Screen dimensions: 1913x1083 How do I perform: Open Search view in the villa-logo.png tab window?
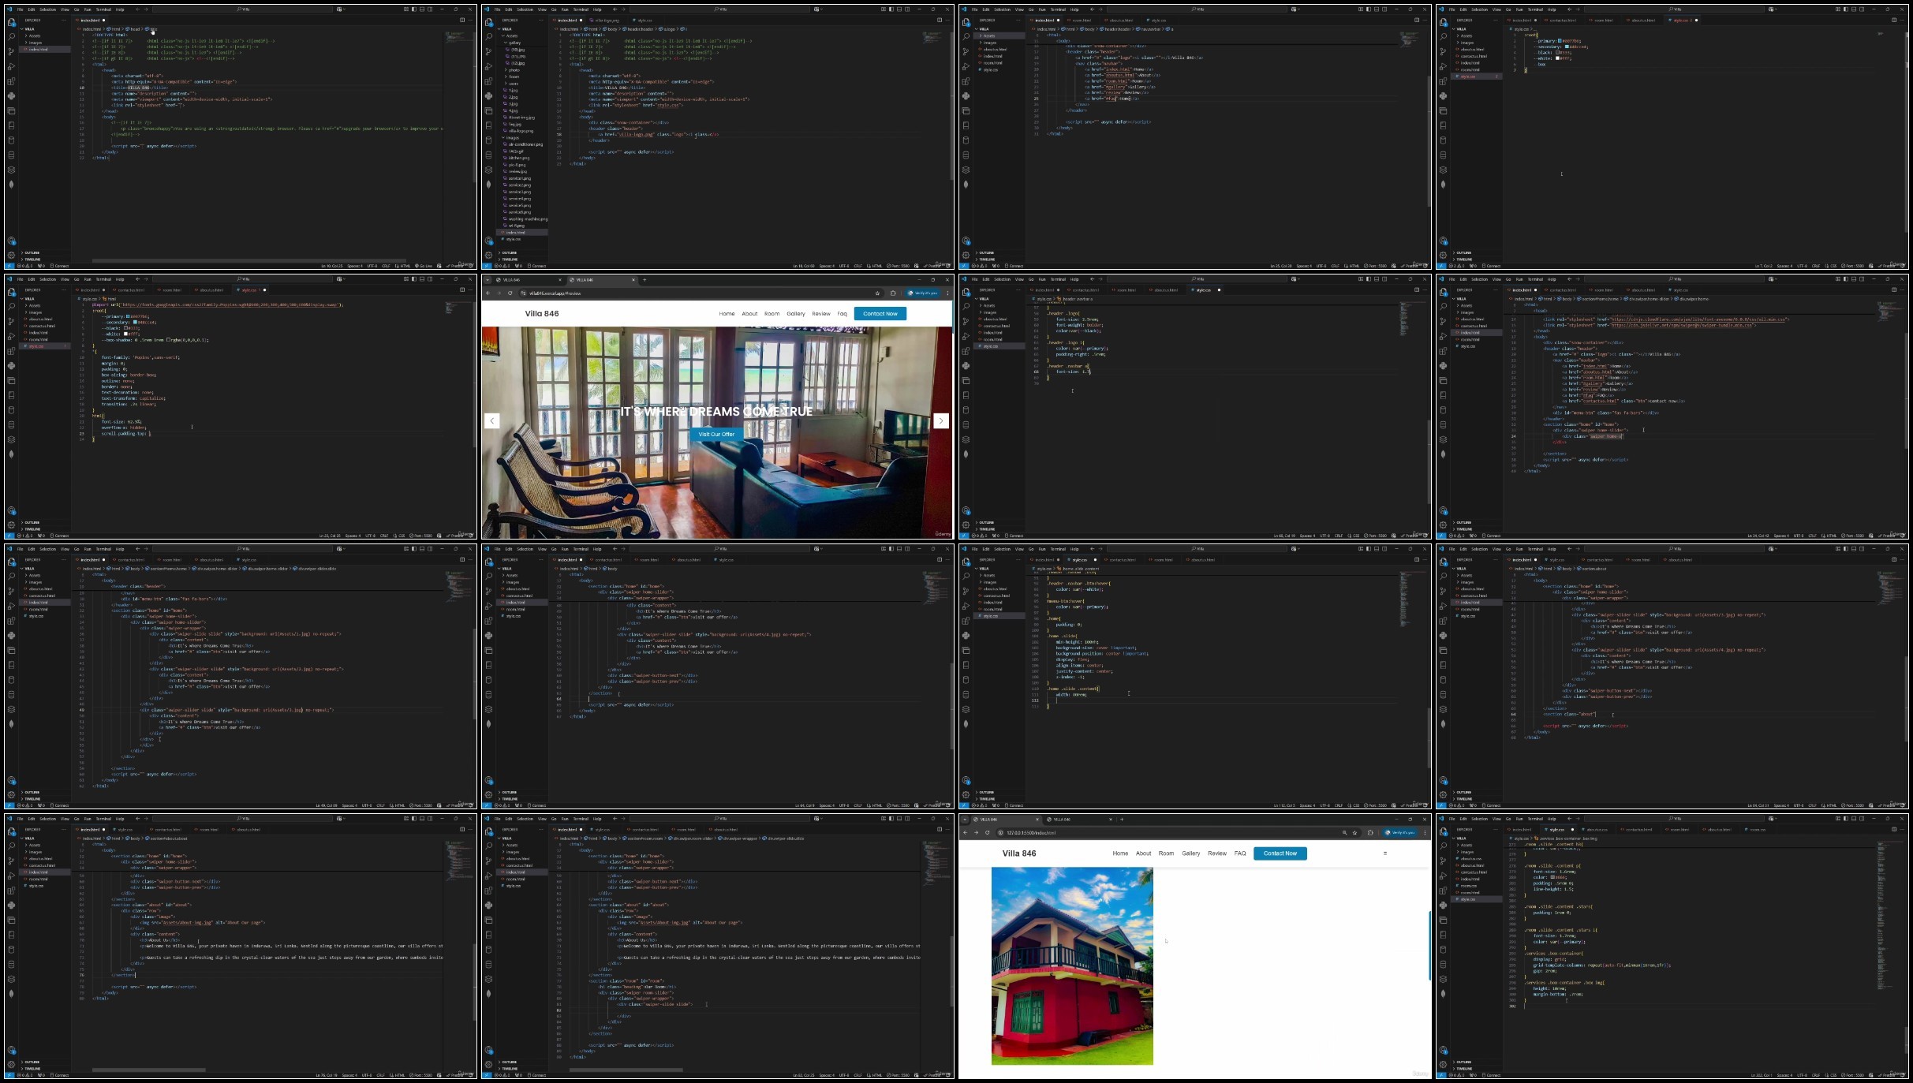coord(488,36)
